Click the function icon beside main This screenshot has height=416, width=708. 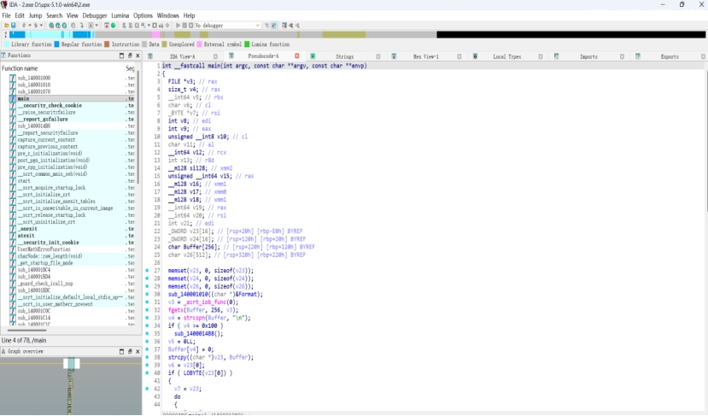click(x=12, y=98)
